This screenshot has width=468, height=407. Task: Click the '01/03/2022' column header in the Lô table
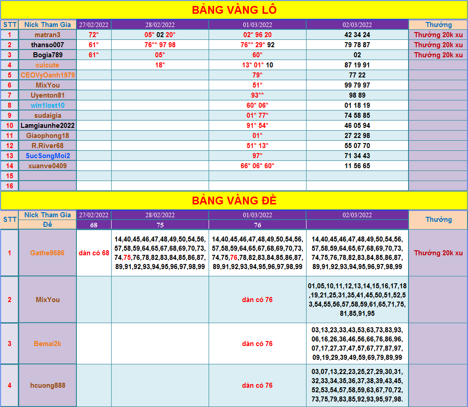point(257,25)
